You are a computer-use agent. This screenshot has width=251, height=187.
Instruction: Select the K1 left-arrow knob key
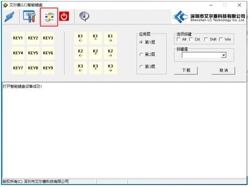coord(80,38)
